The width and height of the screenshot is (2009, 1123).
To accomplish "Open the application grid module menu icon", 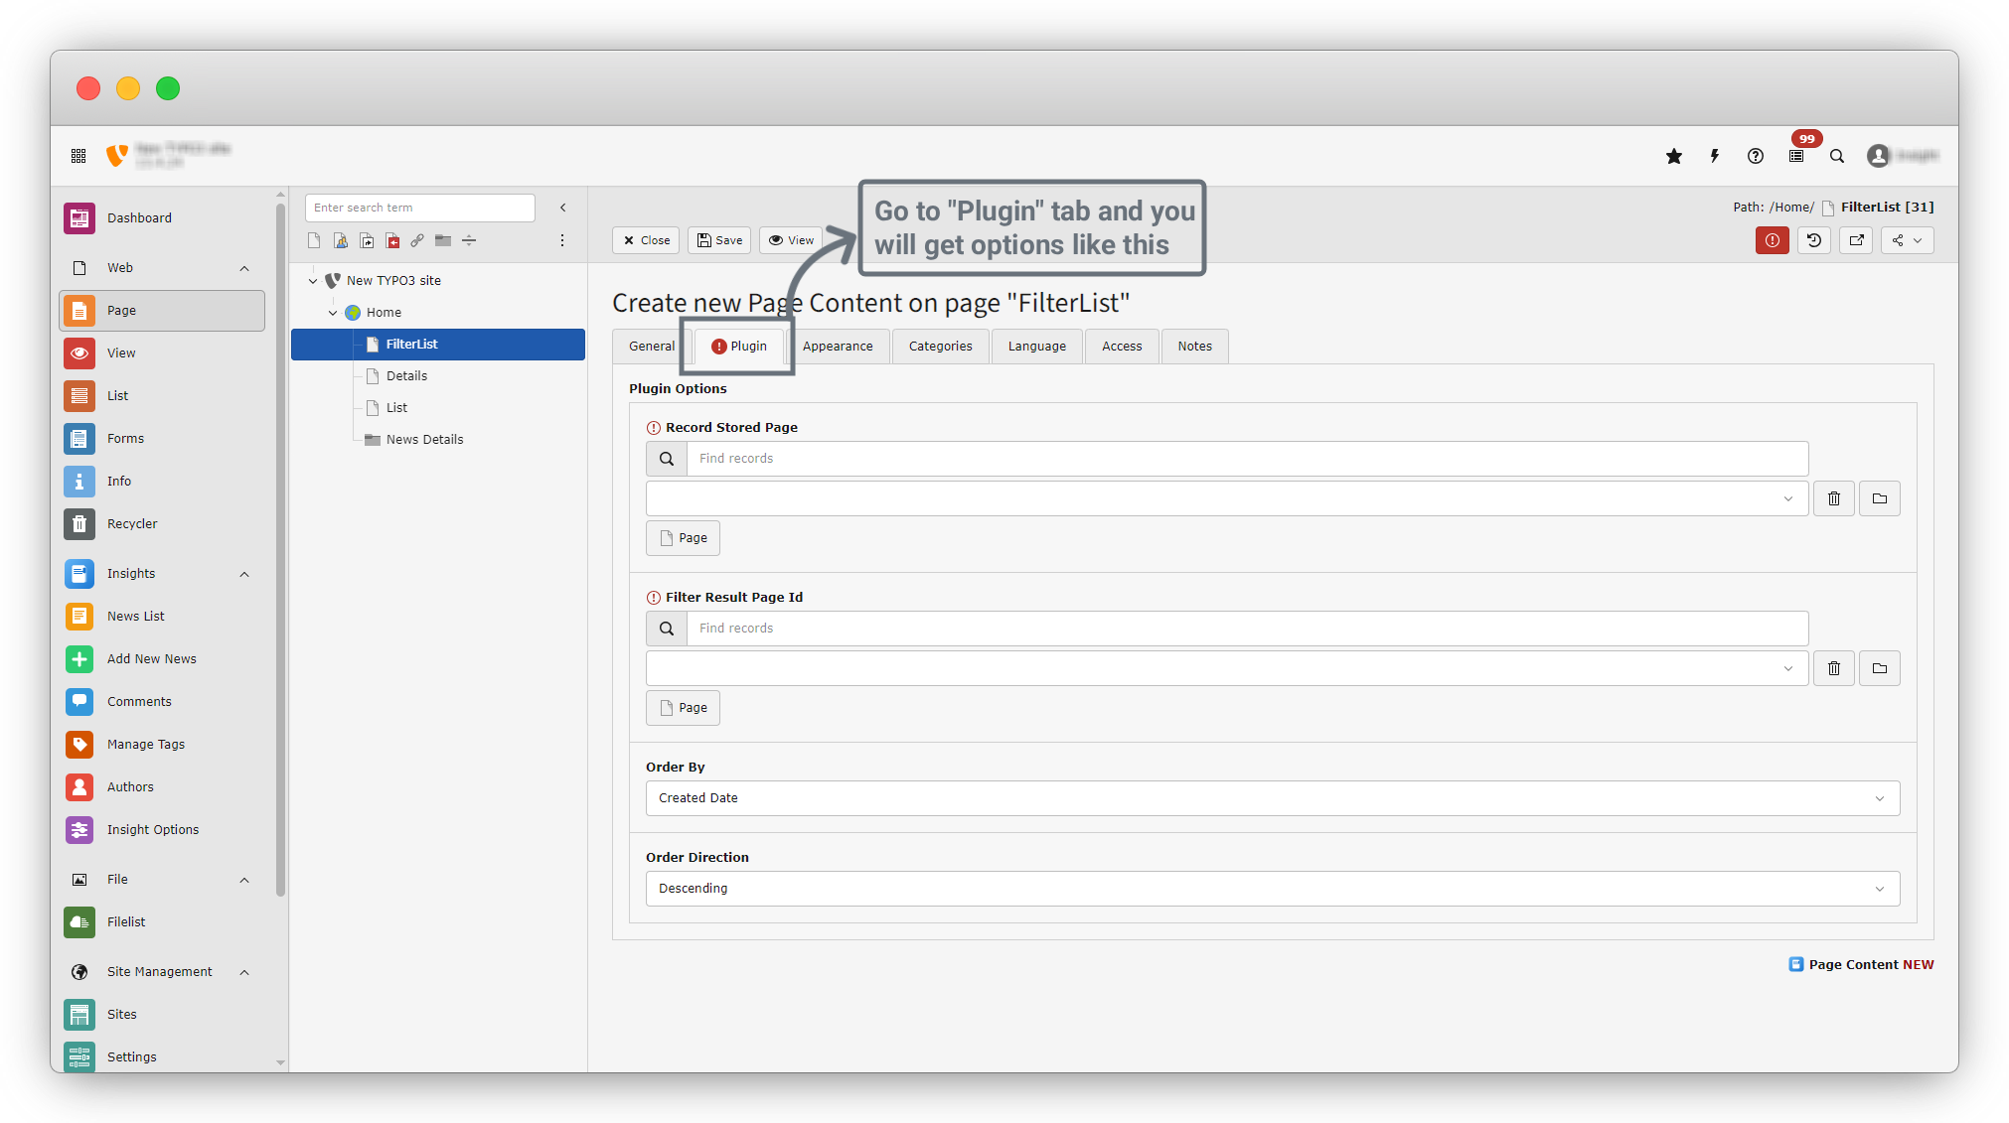I will click(78, 156).
